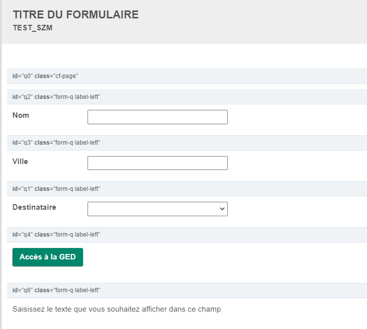
Task: Select the q3 form-q section header bar
Action: (x=187, y=143)
